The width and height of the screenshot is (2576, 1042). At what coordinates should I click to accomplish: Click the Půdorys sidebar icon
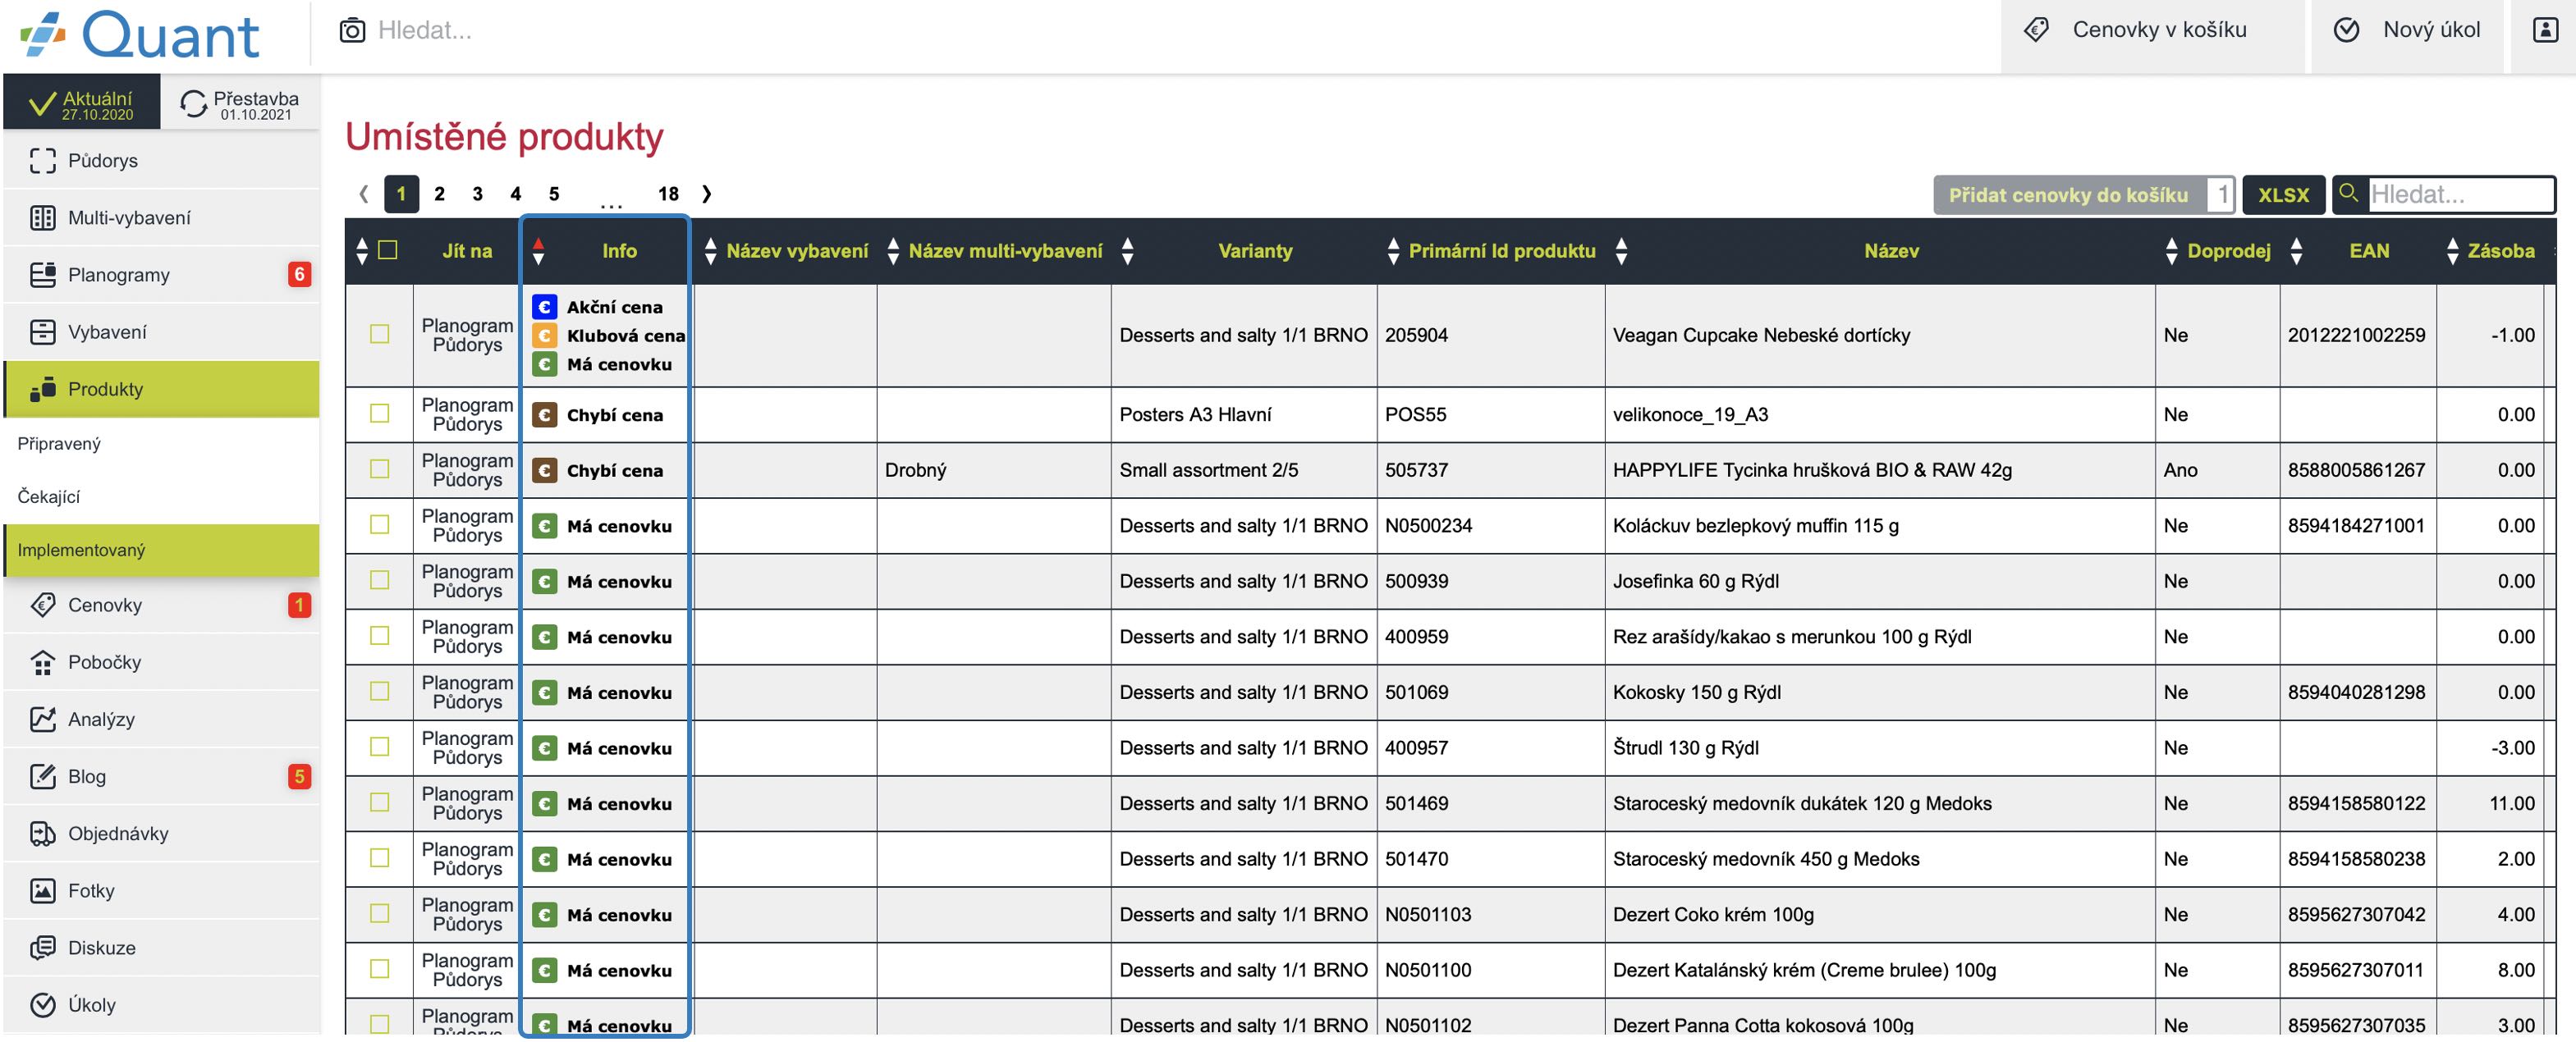[42, 161]
